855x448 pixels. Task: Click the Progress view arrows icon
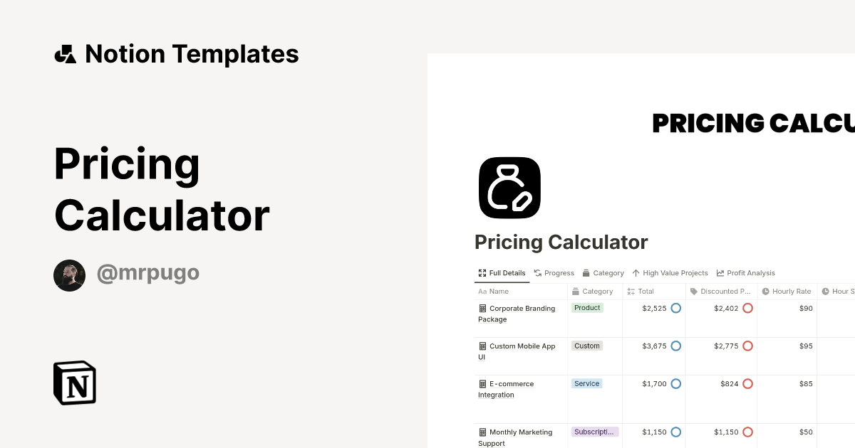click(x=537, y=272)
